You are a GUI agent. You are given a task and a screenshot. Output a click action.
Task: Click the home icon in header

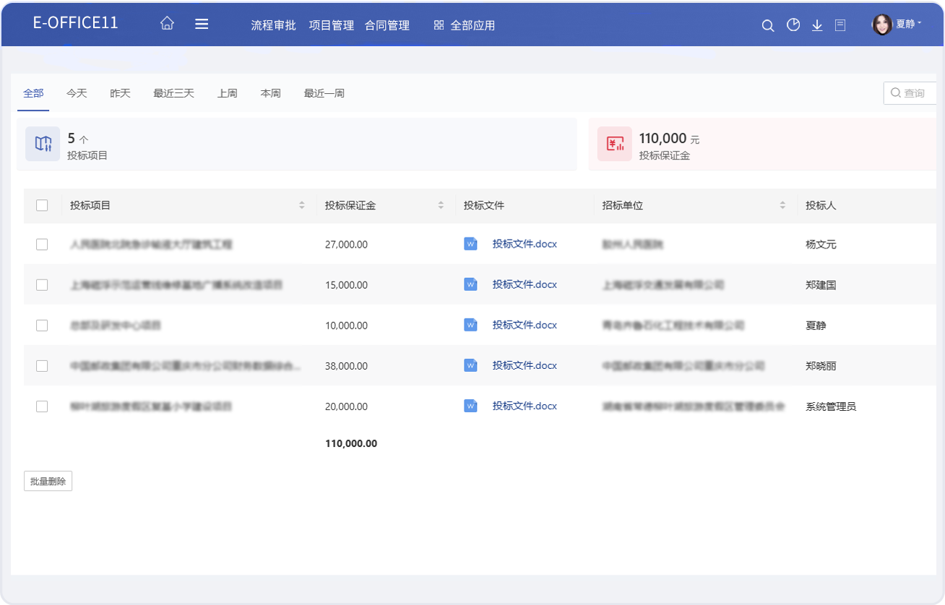(x=167, y=24)
